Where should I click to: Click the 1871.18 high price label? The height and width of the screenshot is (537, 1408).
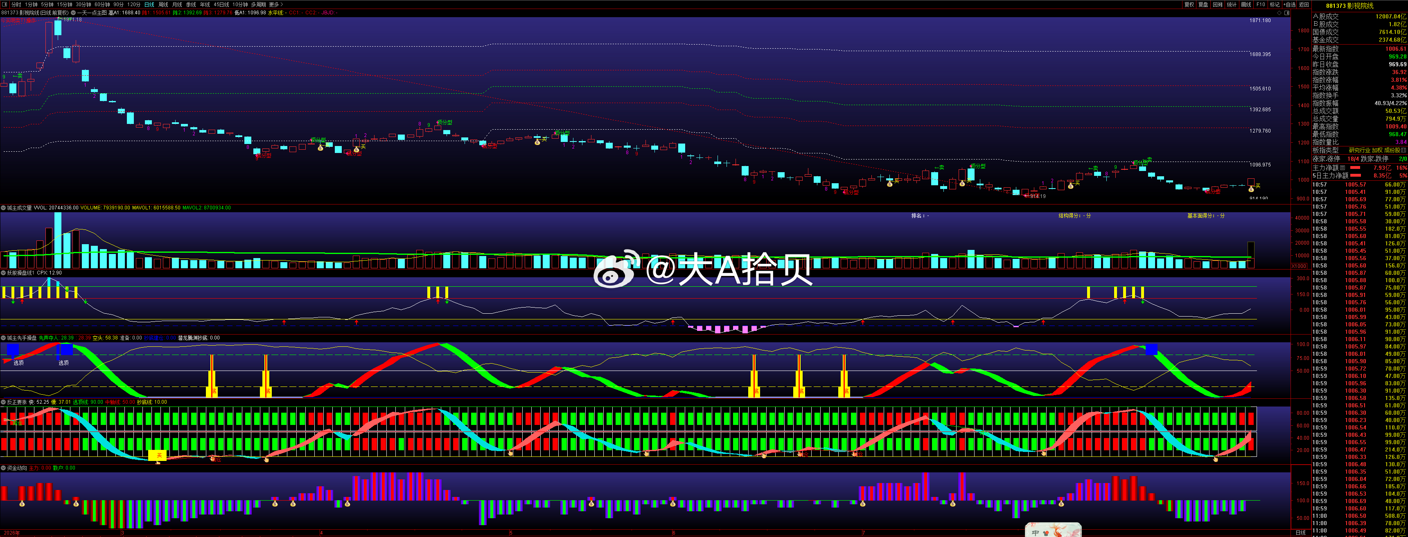tap(73, 20)
